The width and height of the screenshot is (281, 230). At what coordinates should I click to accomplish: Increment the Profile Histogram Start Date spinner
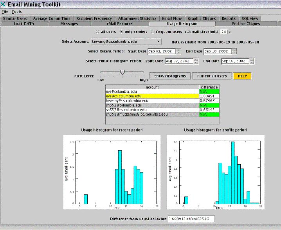196,59
